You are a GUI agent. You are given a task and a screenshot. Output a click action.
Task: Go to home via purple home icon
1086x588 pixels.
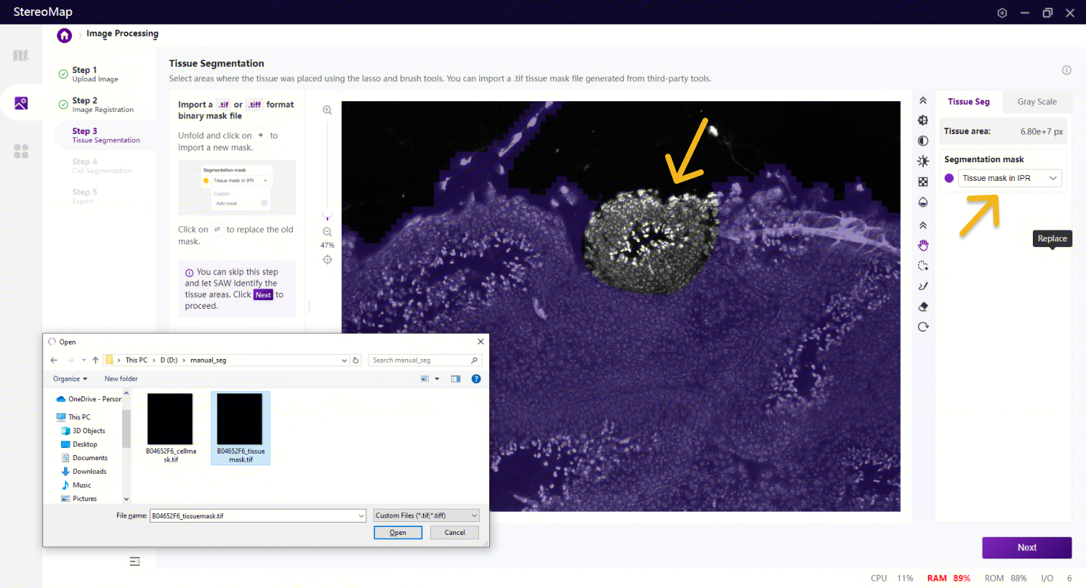tap(65, 35)
